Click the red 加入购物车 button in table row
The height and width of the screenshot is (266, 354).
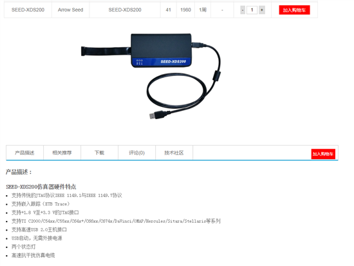(294, 10)
